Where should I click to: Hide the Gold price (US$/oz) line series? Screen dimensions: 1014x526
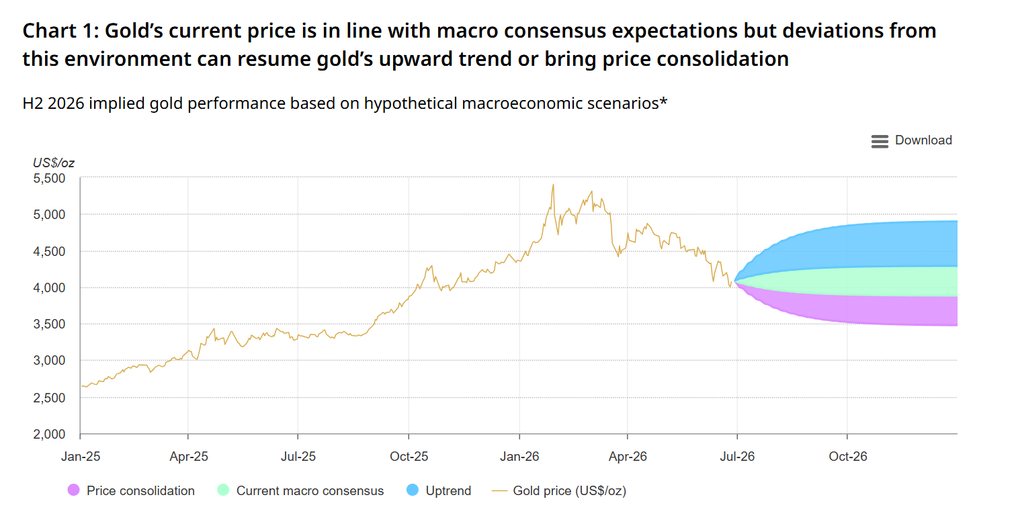tap(559, 491)
